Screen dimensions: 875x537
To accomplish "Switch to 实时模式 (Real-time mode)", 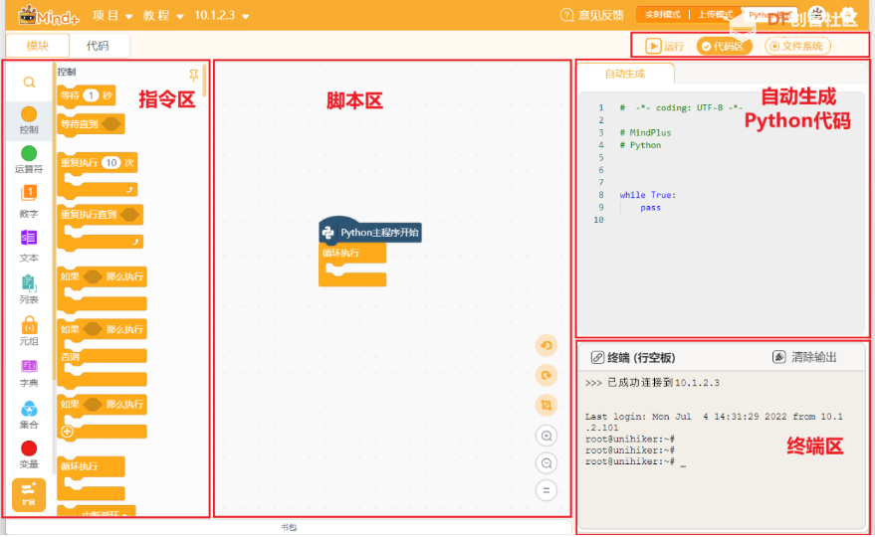I will (x=661, y=15).
